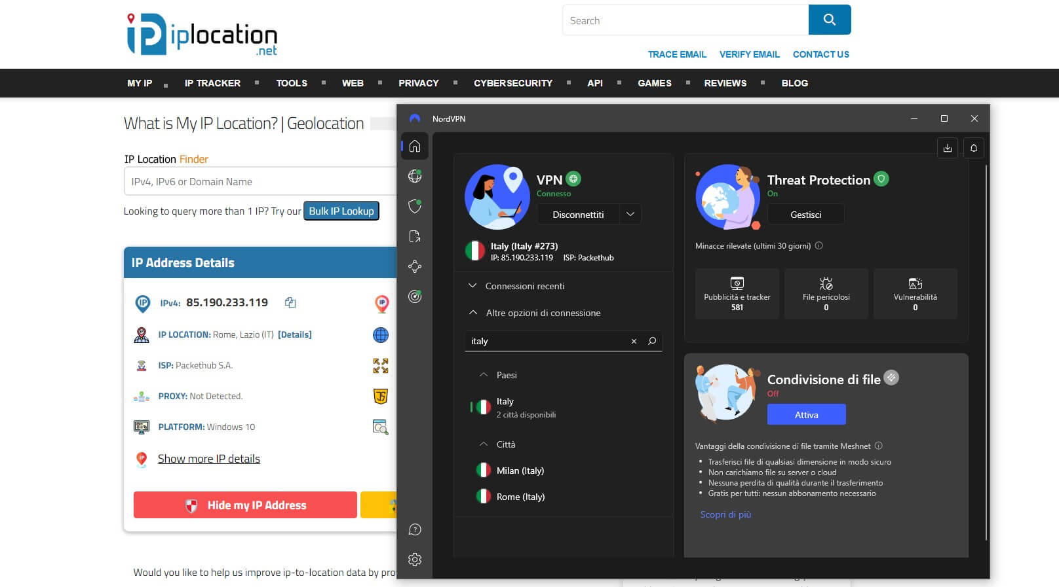The image size is (1059, 587).
Task: Click the blue globe icon in IP Location row
Action: point(381,335)
